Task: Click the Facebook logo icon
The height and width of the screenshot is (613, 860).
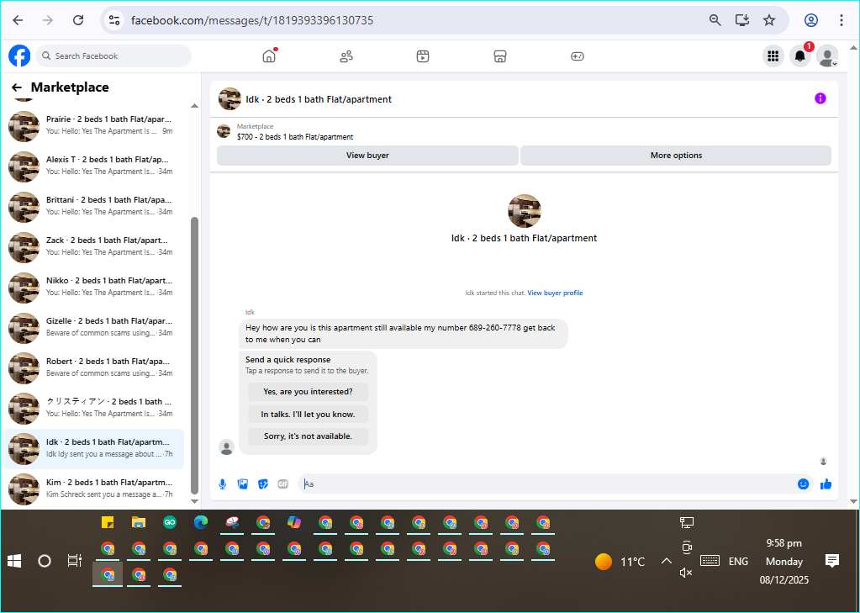Action: pyautogui.click(x=19, y=56)
